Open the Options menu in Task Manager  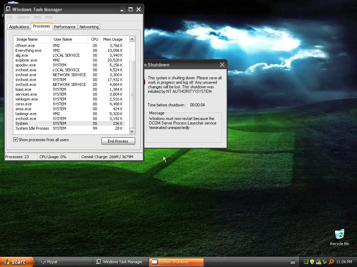(x=23, y=17)
